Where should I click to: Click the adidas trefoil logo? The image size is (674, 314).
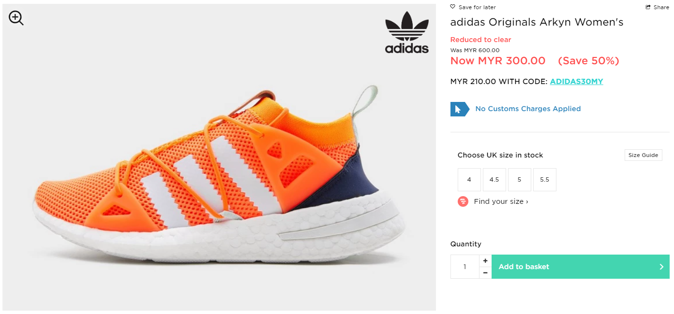coord(406,32)
